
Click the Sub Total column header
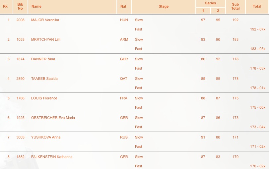point(235,6)
